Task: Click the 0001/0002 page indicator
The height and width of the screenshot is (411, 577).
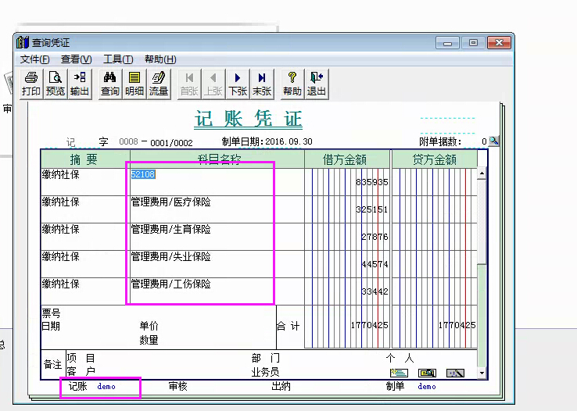Action: click(171, 143)
